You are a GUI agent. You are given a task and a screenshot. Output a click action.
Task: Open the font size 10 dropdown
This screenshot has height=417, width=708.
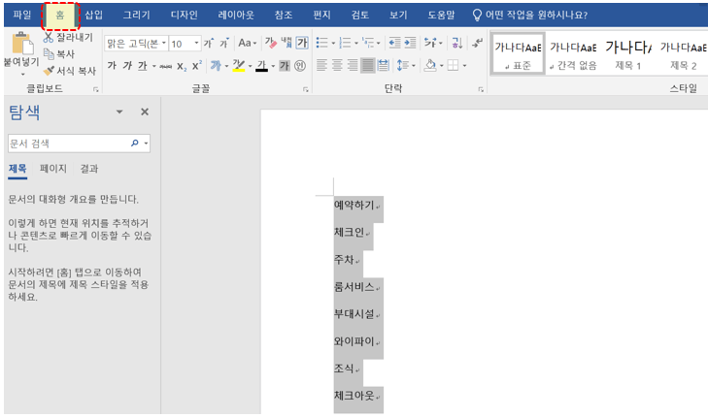click(196, 44)
